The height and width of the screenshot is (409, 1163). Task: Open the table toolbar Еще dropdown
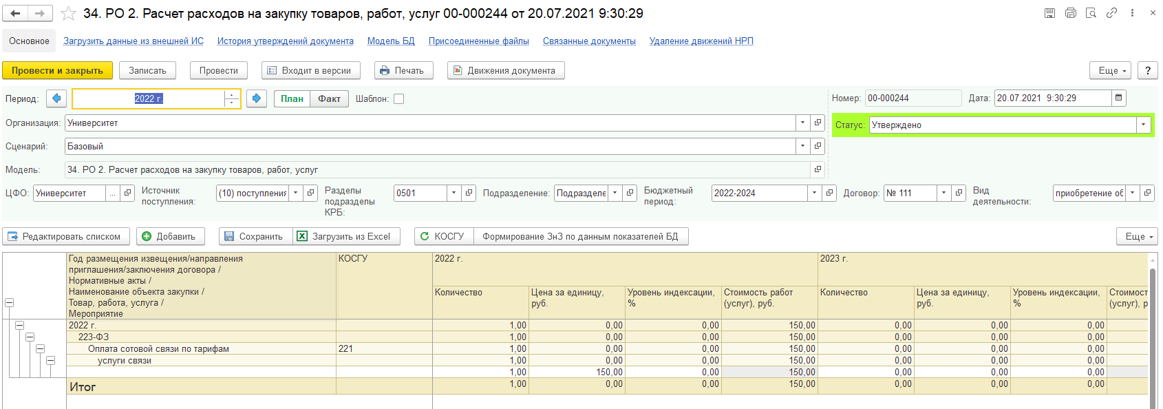(x=1137, y=236)
